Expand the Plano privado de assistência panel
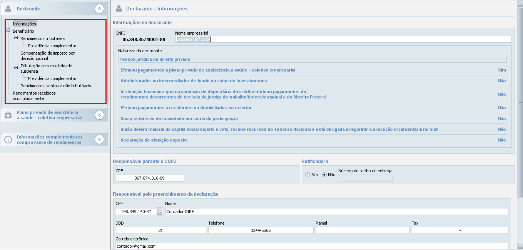 point(99,115)
